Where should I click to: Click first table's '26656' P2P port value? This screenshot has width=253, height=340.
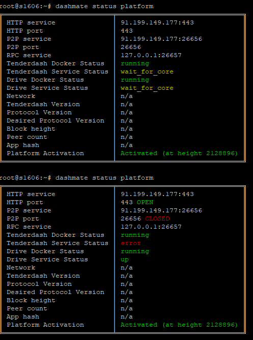(131, 47)
